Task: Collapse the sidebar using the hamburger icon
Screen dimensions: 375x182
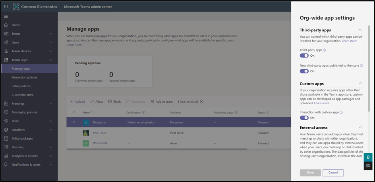Action: coord(6,16)
